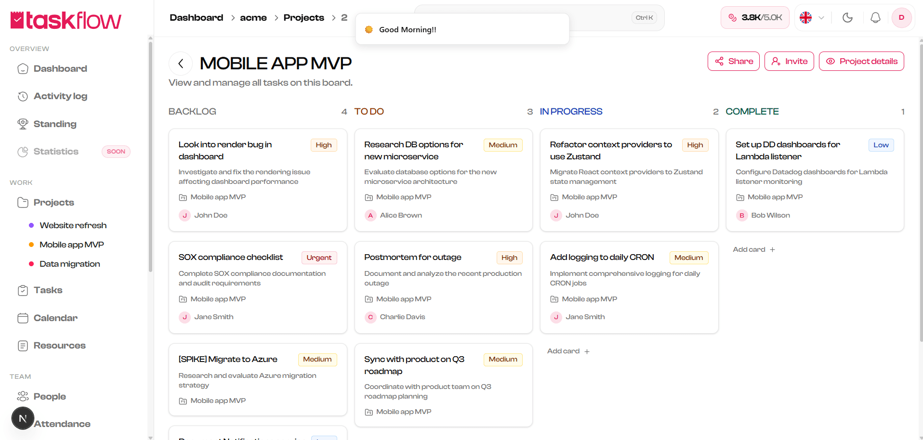Image resolution: width=923 pixels, height=440 pixels.
Task: Click the BACKLOG column header
Action: pyautogui.click(x=192, y=112)
